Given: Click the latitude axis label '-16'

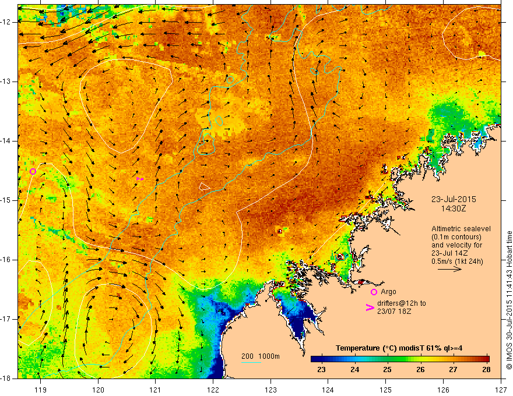Looking at the screenshot, I should point(6,260).
